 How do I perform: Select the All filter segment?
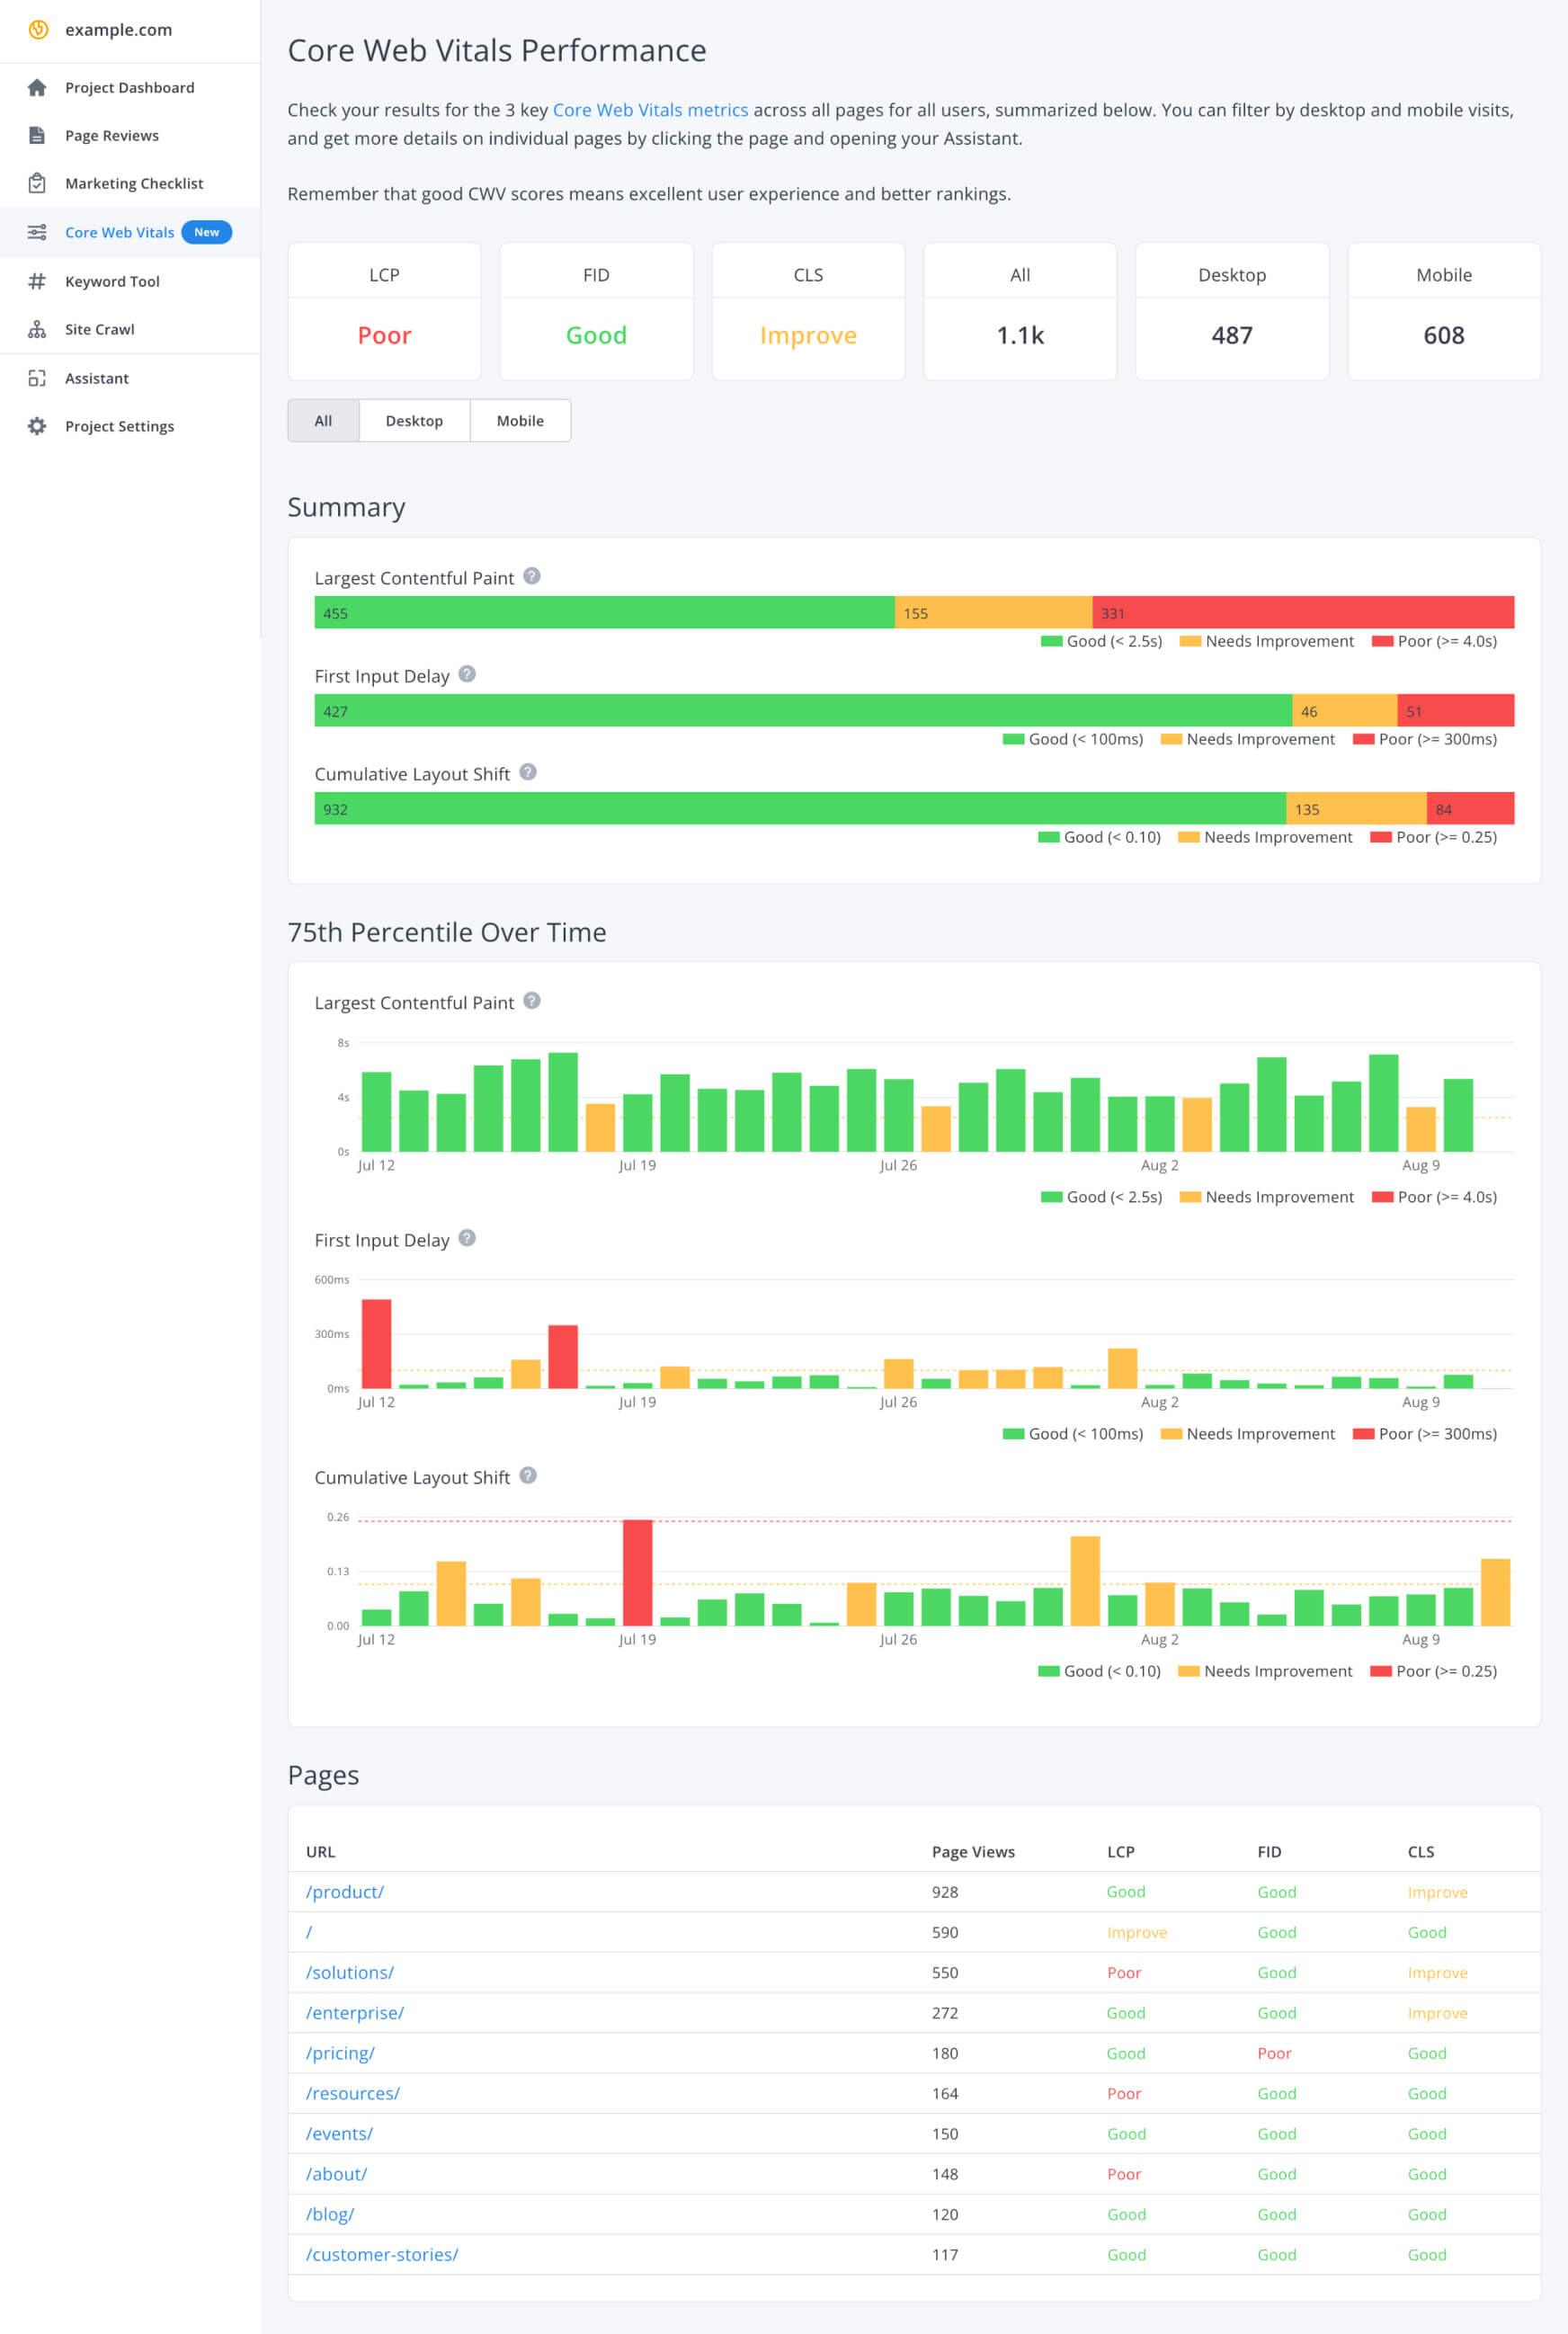coord(323,421)
